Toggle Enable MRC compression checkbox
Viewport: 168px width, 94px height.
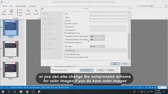coord(65,43)
